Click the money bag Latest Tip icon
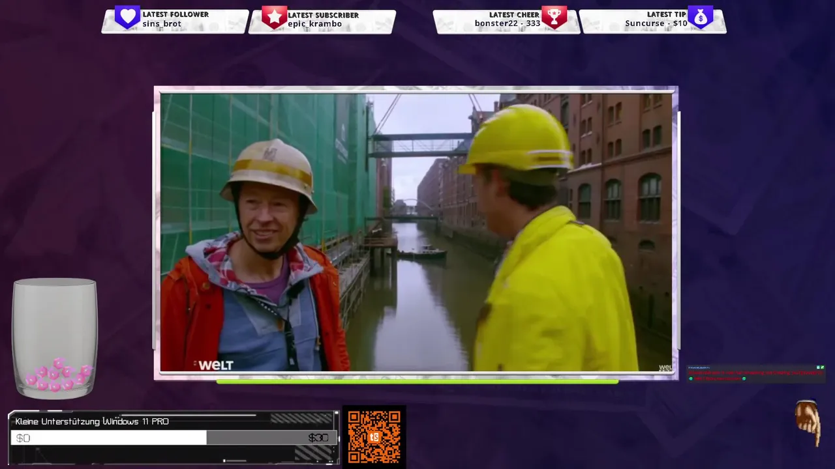Image resolution: width=835 pixels, height=469 pixels. point(701,17)
